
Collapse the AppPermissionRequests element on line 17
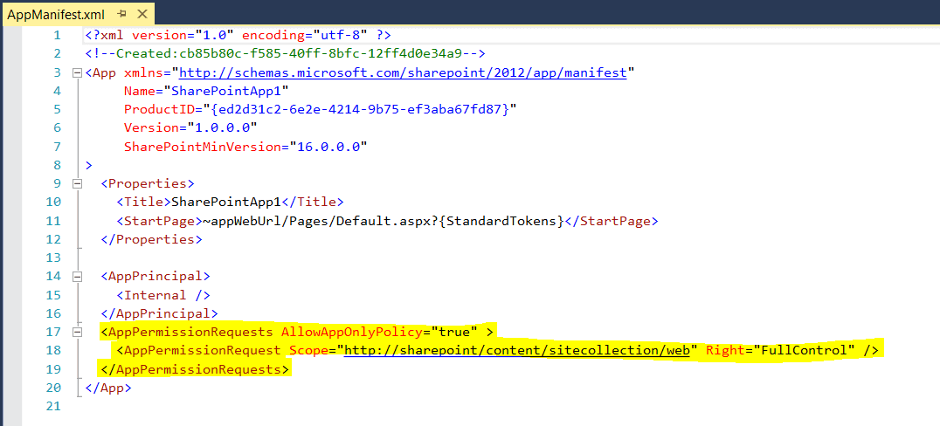coord(76,332)
